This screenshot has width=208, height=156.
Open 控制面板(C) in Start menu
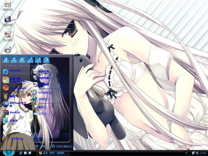click(x=43, y=92)
